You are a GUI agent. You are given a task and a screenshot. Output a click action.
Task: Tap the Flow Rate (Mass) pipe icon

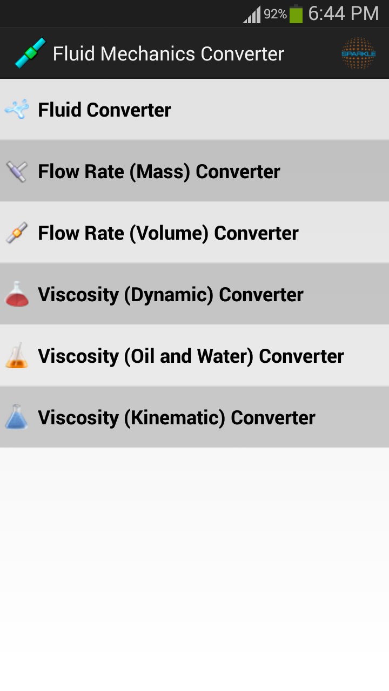[x=17, y=172]
